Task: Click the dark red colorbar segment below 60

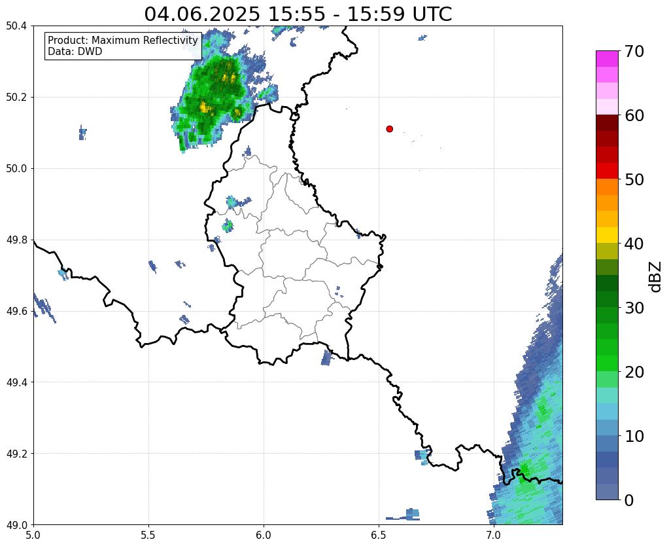Action: [x=607, y=122]
